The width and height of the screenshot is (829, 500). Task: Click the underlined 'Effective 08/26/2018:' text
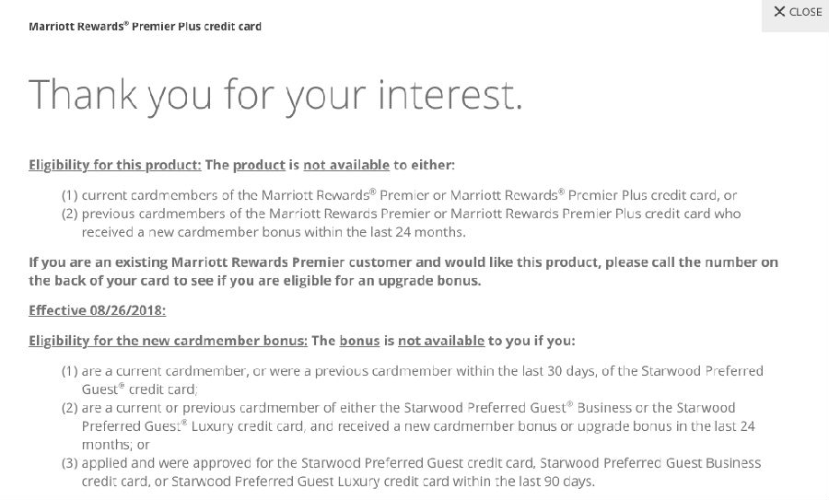point(98,310)
